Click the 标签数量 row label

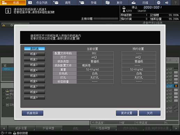tap(65, 82)
